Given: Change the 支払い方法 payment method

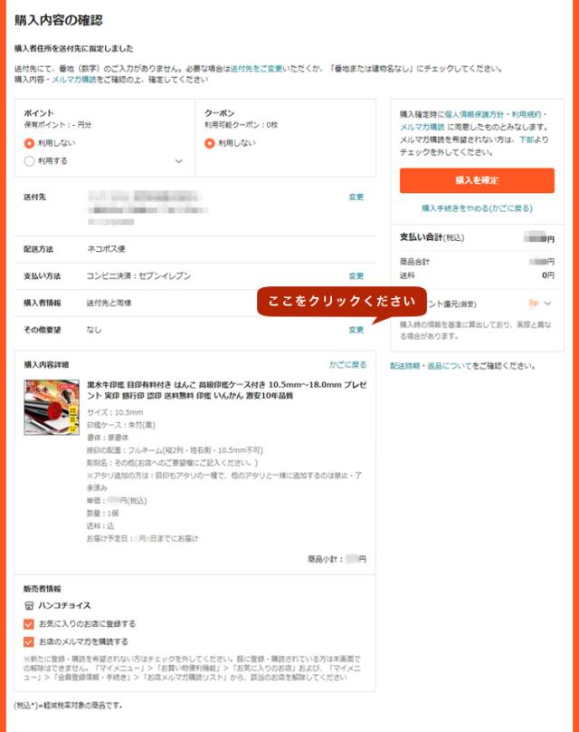Looking at the screenshot, I should click(x=356, y=276).
